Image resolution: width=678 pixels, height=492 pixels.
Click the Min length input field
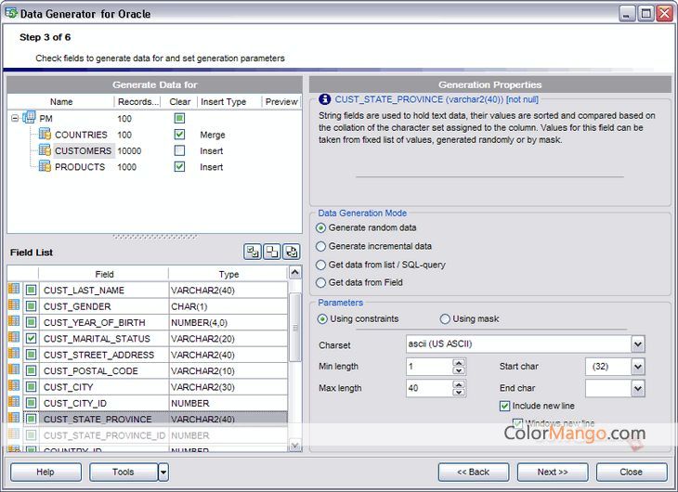point(429,367)
